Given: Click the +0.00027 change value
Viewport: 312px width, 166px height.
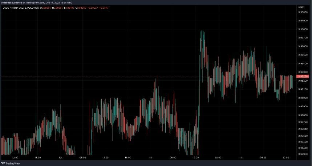Looking at the screenshot, I should point(92,8).
